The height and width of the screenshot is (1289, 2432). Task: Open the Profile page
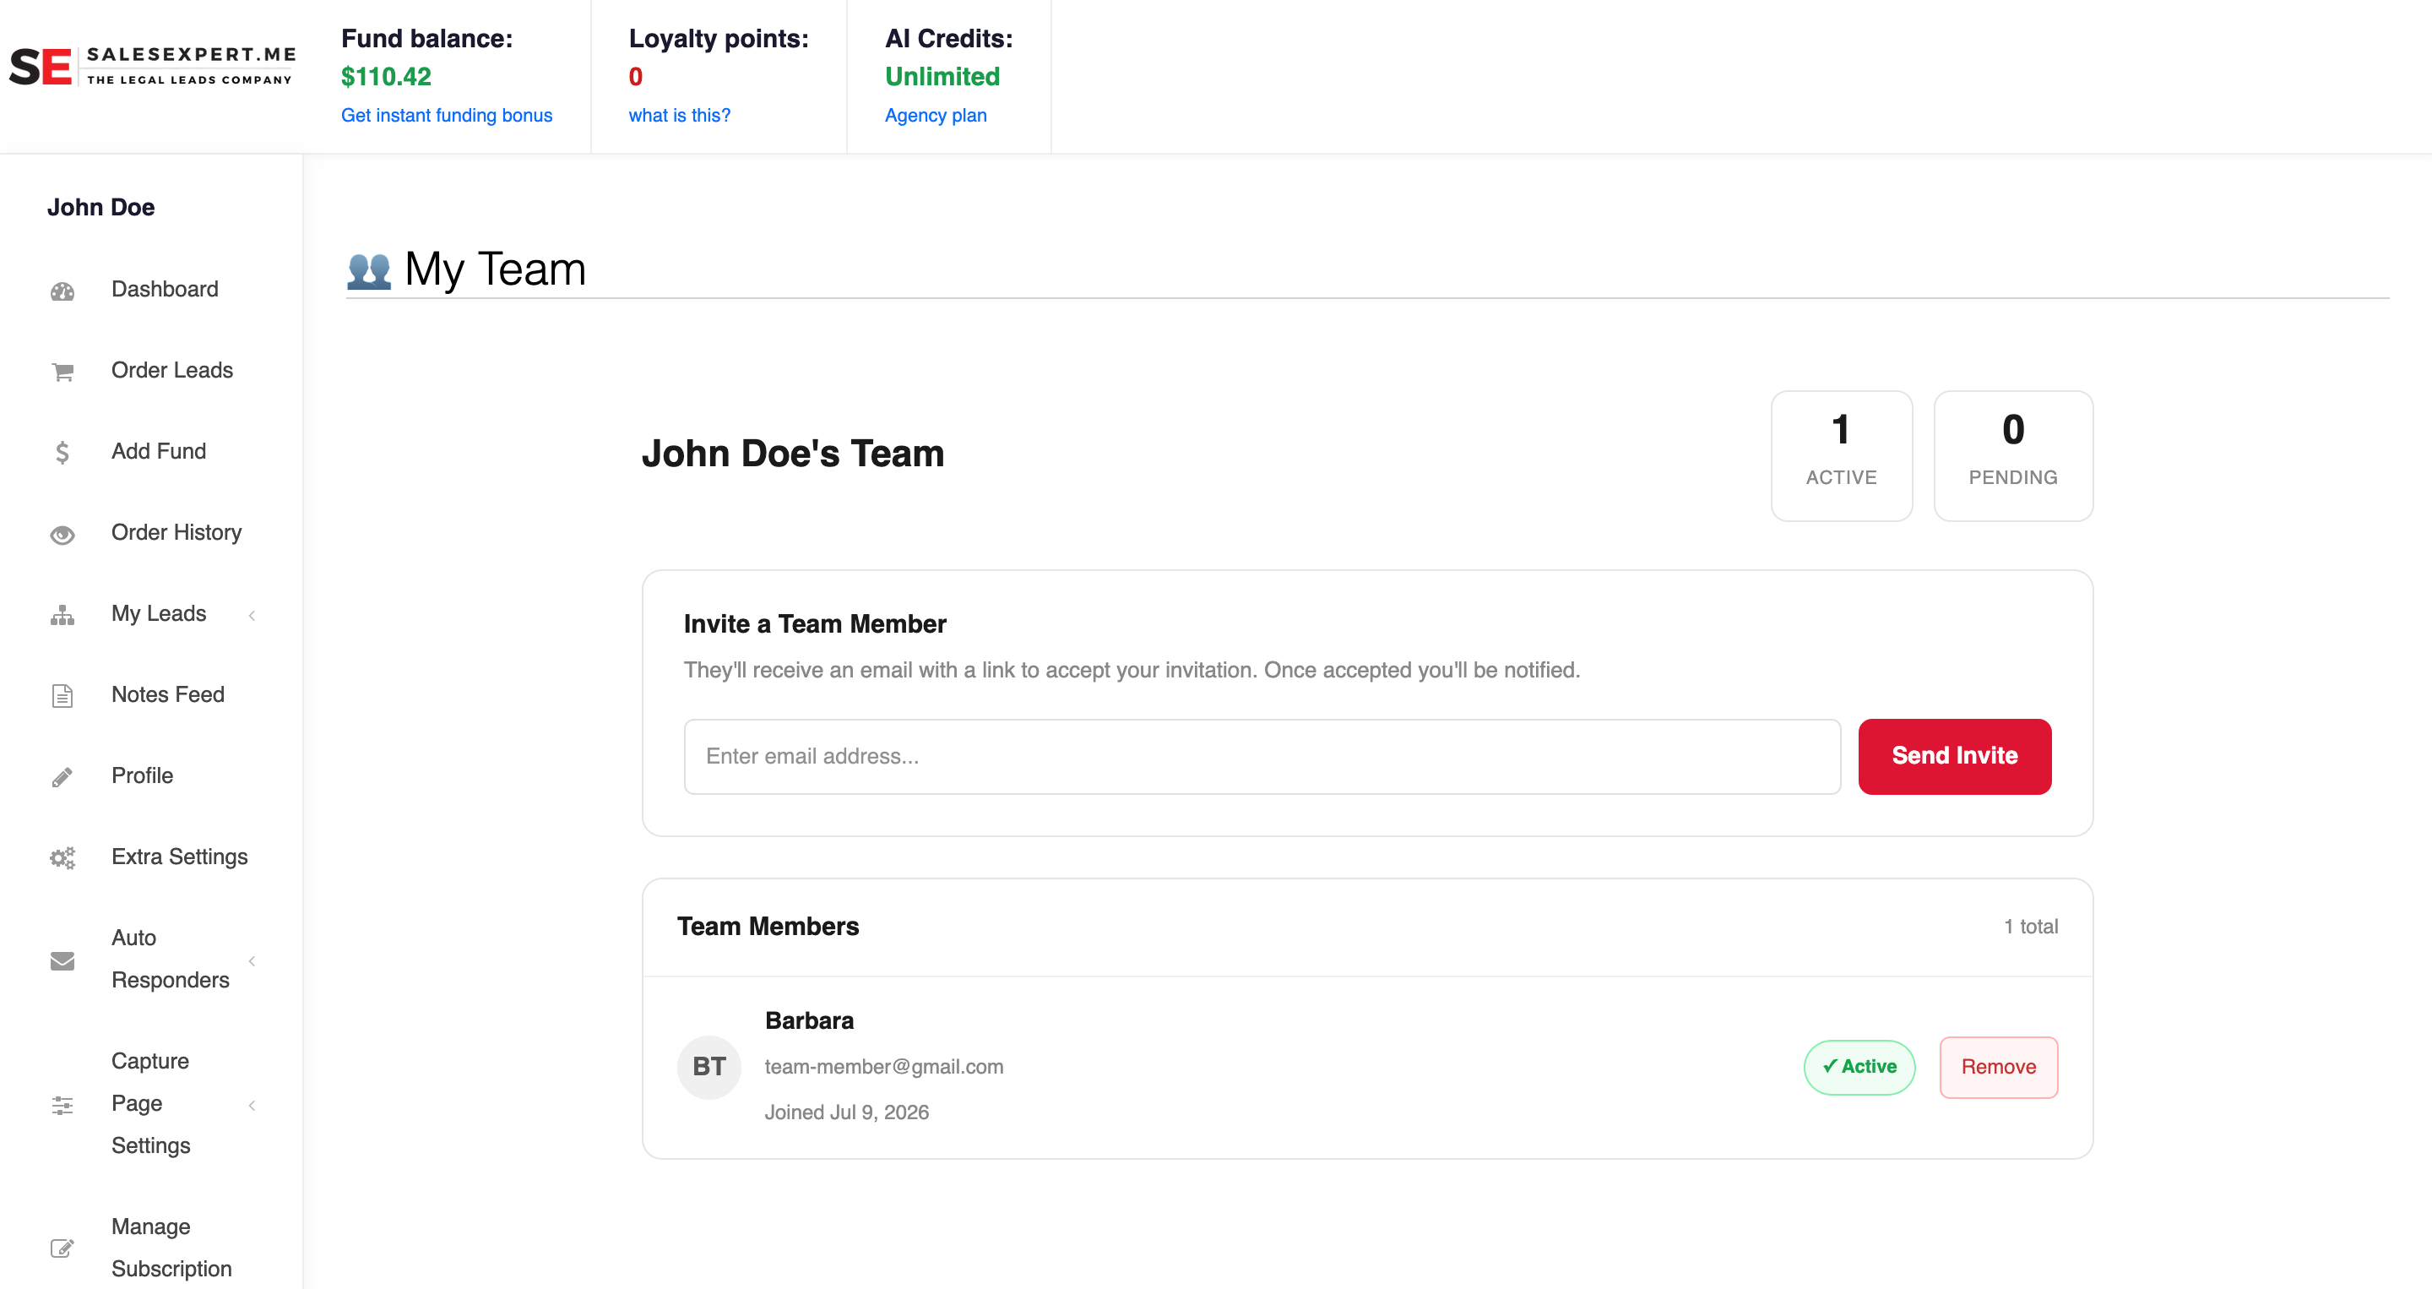(x=143, y=775)
